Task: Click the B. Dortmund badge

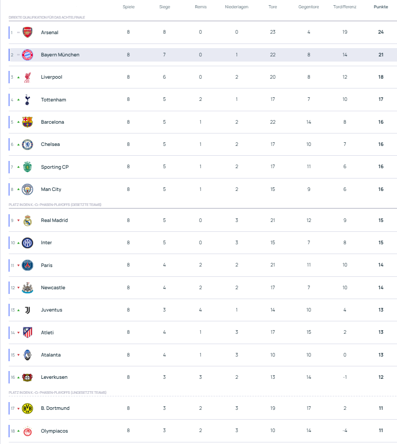Action: pyautogui.click(x=27, y=408)
